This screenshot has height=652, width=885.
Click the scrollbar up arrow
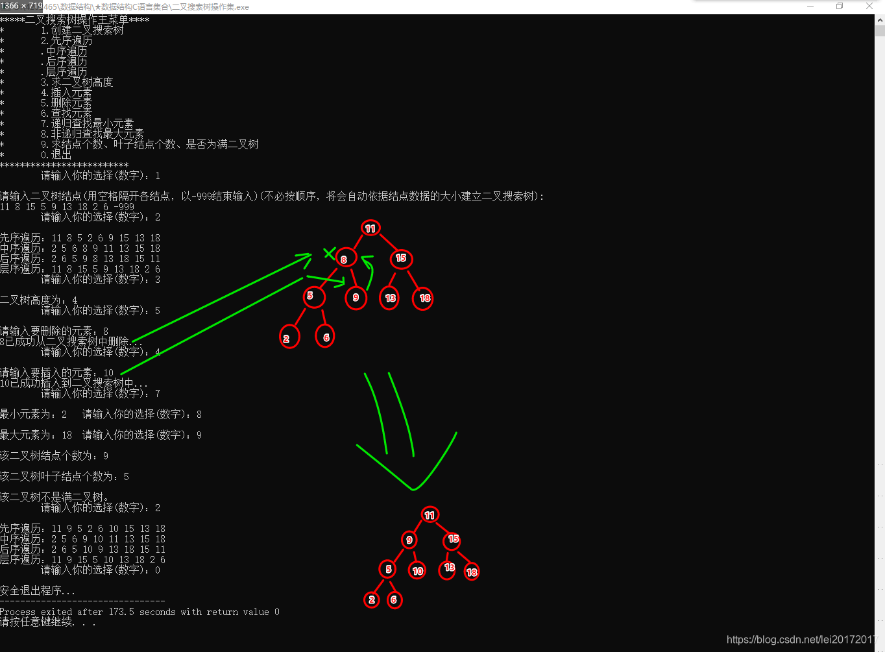click(x=880, y=19)
